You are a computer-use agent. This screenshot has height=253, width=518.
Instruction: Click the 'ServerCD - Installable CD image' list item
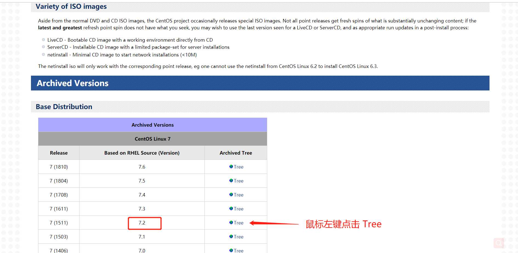coord(138,47)
